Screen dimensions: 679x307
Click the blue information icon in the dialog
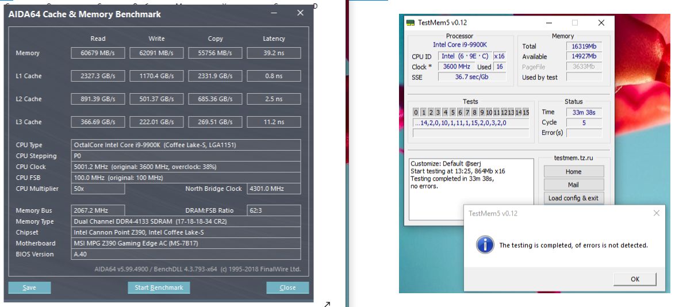click(x=485, y=245)
